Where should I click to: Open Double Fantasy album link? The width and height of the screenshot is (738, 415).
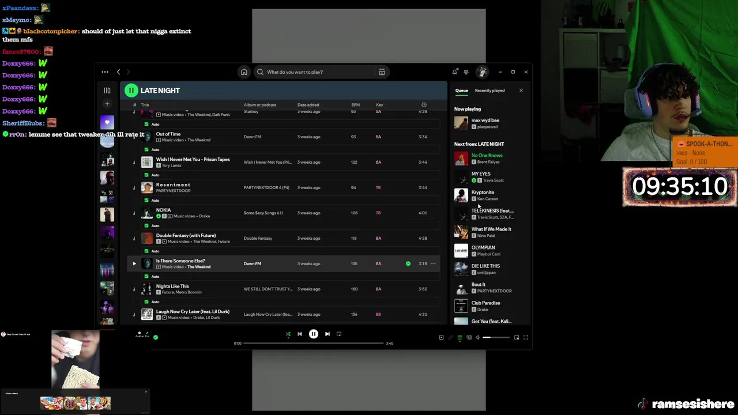pyautogui.click(x=258, y=238)
